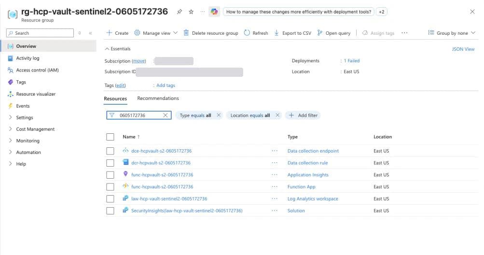This screenshot has height=255, width=484.
Task: Switch to the Resources tab
Action: (115, 99)
